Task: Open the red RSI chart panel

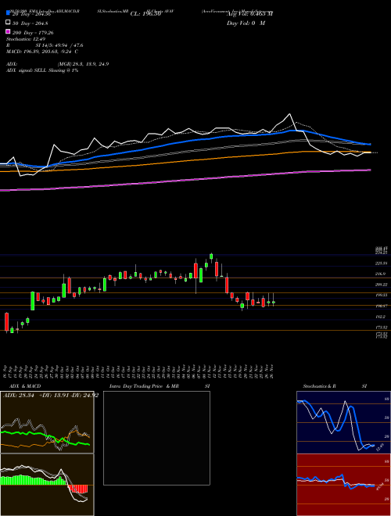Action: 343,485
